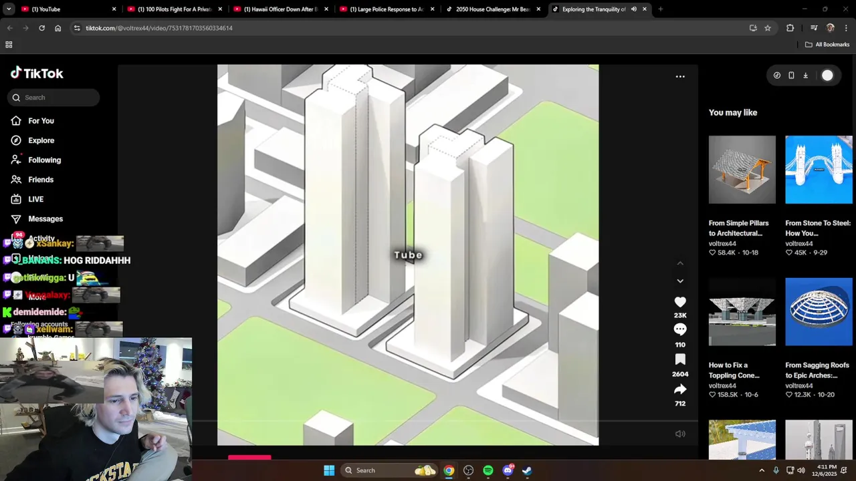Switch to the 100 Pilots Fight tab

[x=175, y=9]
